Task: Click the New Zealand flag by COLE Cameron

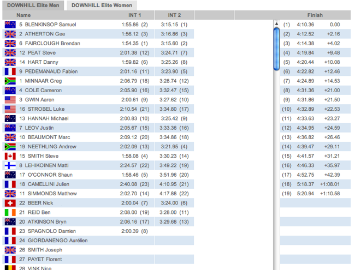Action: tap(10, 91)
